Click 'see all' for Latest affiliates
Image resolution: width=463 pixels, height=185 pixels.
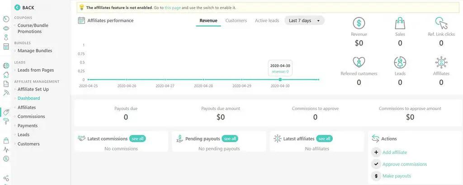[324, 139]
